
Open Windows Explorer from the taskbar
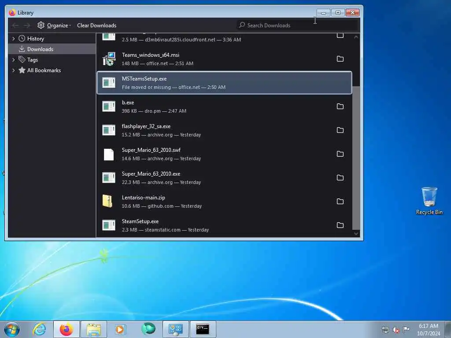pyautogui.click(x=94, y=329)
